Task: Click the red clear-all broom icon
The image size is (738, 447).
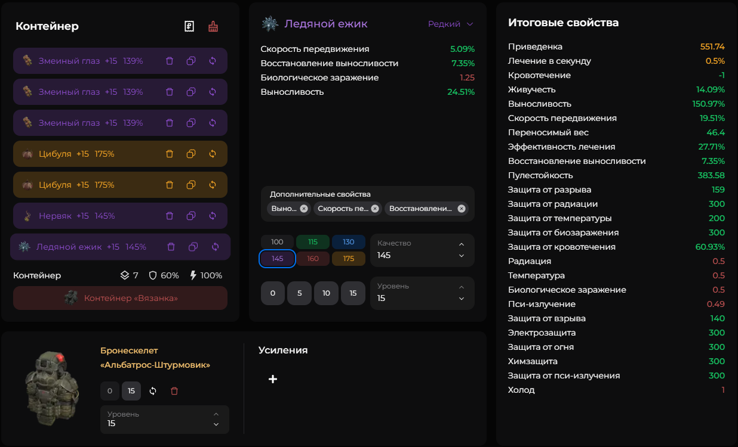Action: pyautogui.click(x=213, y=26)
